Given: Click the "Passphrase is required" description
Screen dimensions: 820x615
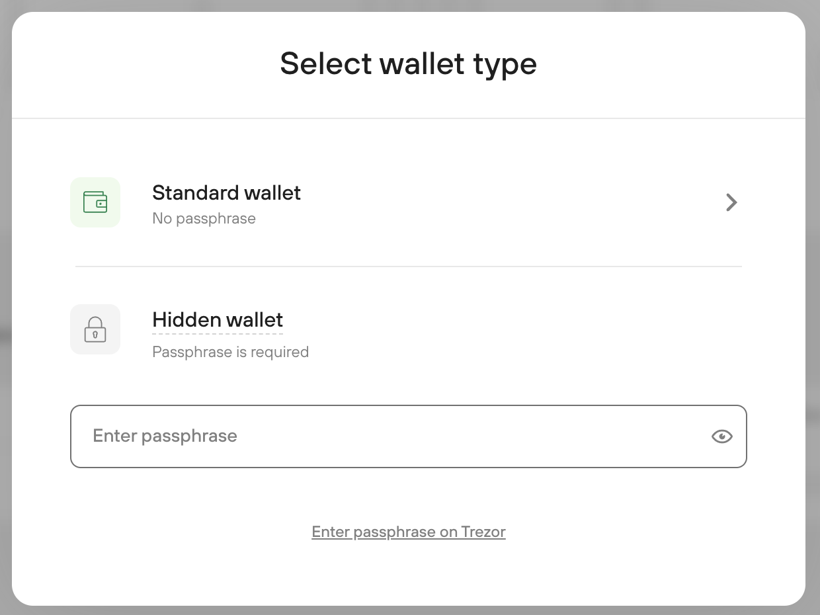Looking at the screenshot, I should pyautogui.click(x=230, y=352).
